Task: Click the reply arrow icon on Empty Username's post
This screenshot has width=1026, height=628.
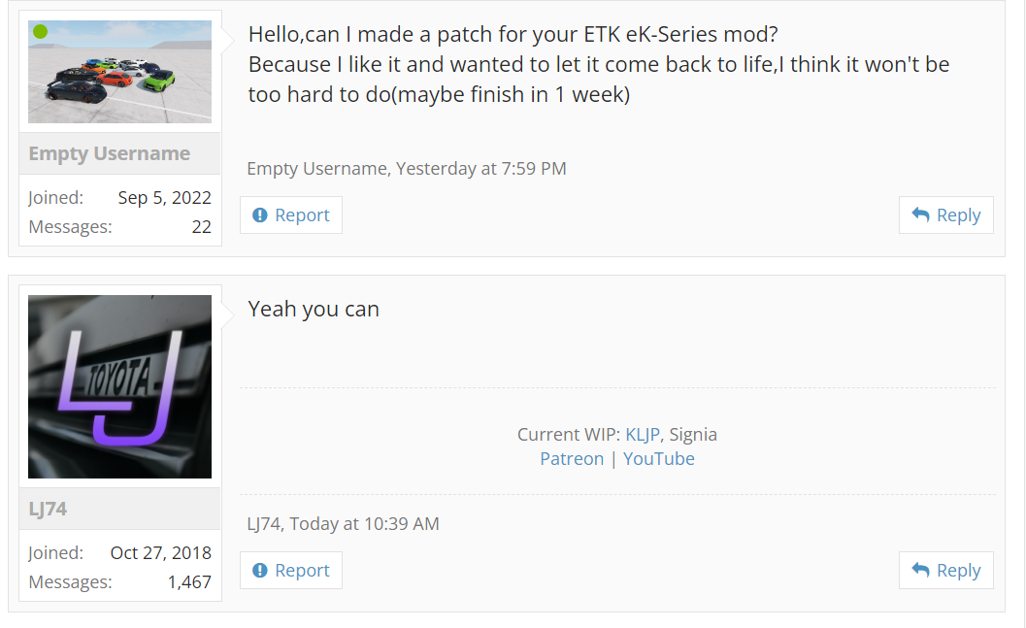Action: point(920,215)
